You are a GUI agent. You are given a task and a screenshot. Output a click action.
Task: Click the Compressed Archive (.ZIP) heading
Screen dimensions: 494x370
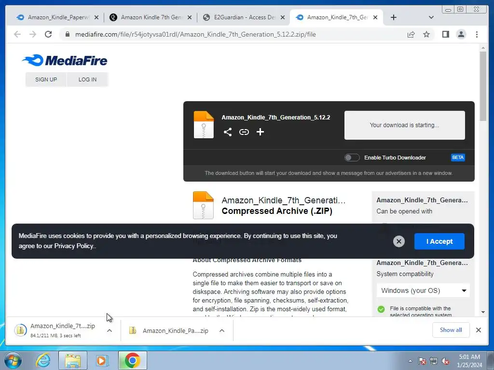[x=277, y=211]
